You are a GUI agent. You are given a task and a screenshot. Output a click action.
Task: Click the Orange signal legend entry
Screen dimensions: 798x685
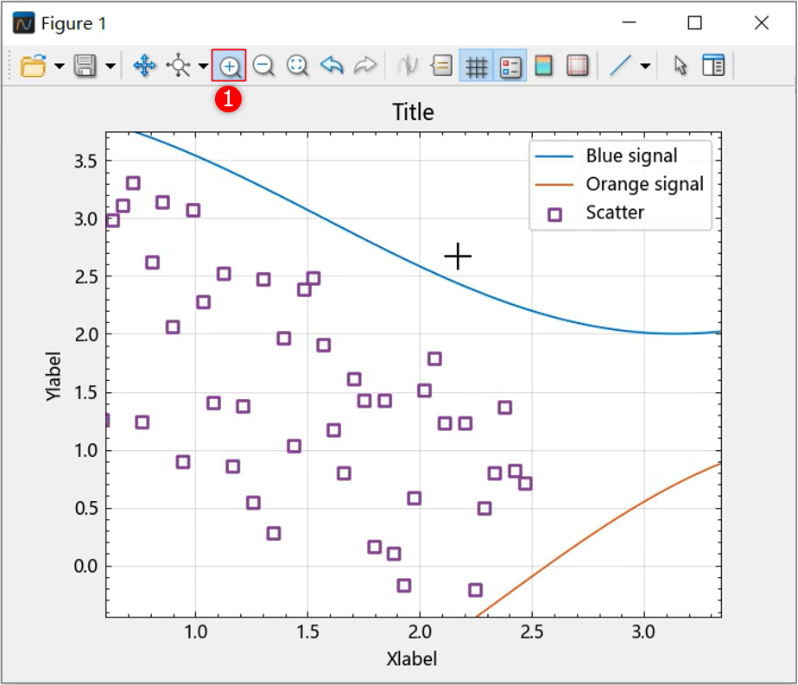643,184
